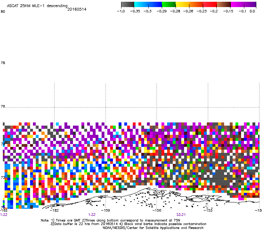Screen dimensions: 262x230
Task: Click the colorbar value -0.28
Action: pos(175,11)
